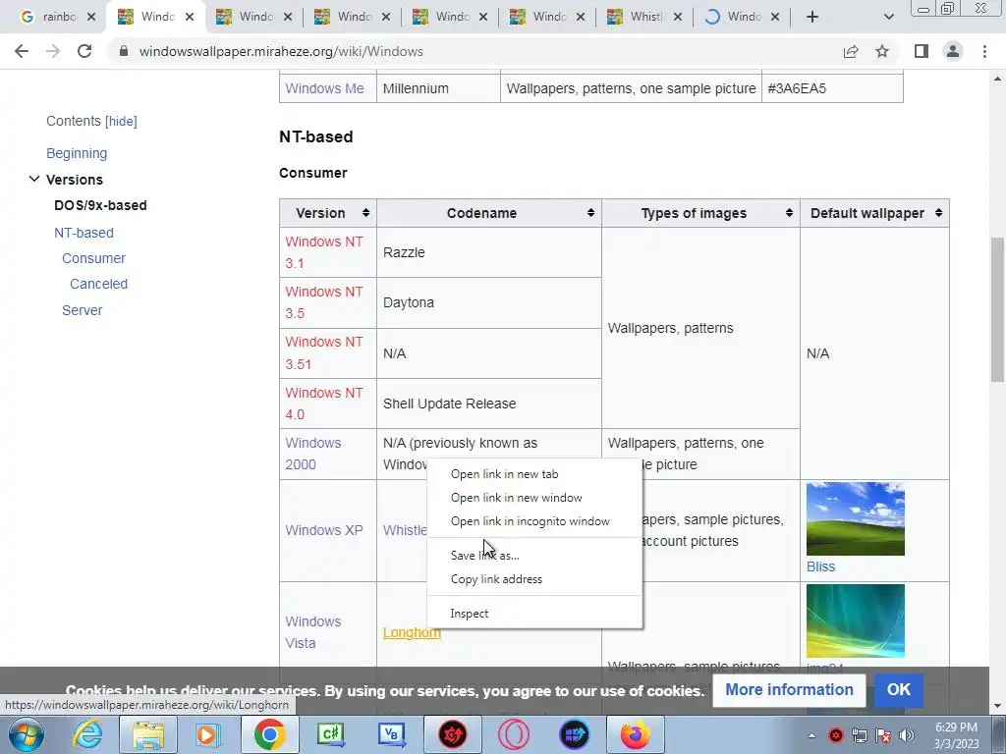The width and height of the screenshot is (1006, 754).
Task: Open the Windows NT 3.51 link
Action: pyautogui.click(x=324, y=353)
